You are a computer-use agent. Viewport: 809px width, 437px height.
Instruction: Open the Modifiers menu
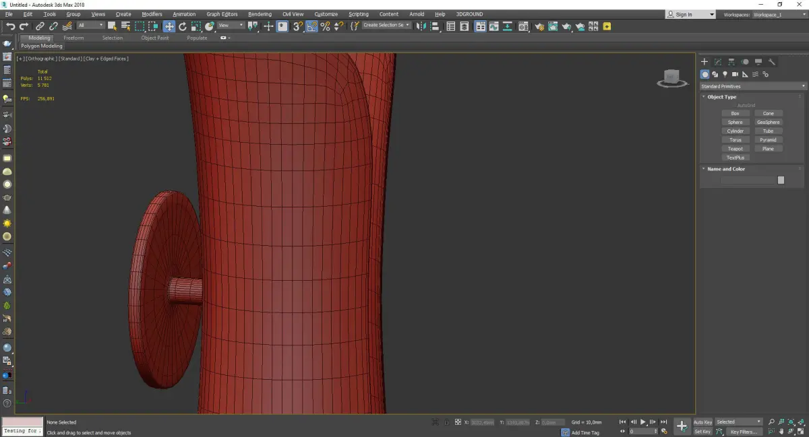tap(152, 14)
